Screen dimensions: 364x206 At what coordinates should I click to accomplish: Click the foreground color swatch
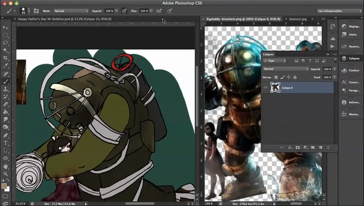point(4,186)
